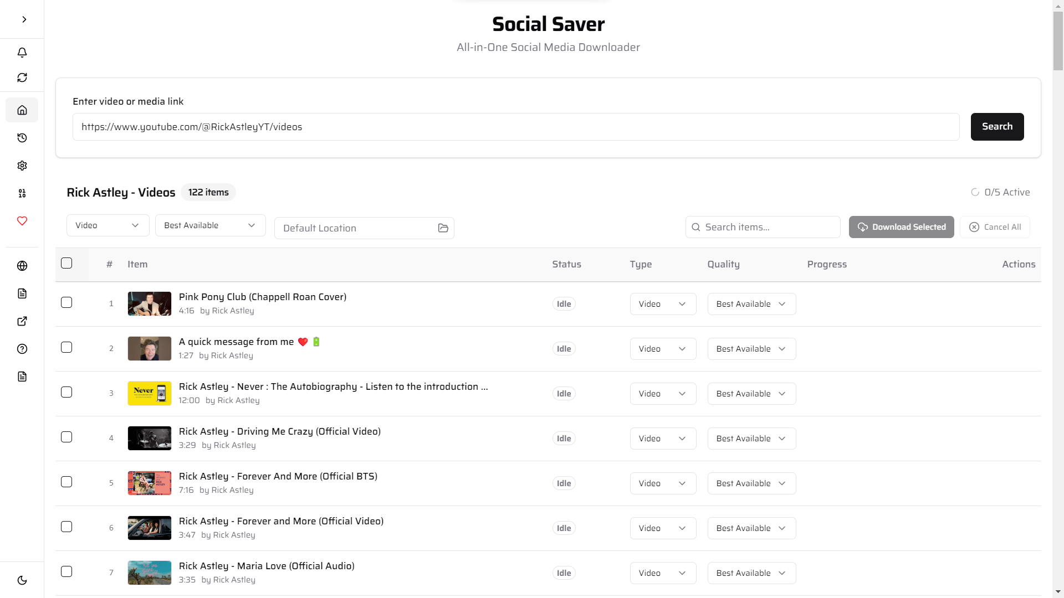This screenshot has height=598, width=1064.
Task: Open the quality dropdown for Forever And More BTS
Action: (x=751, y=483)
